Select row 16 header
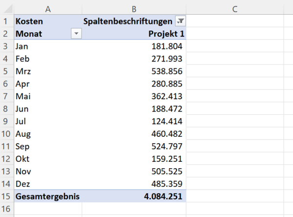 tap(5, 209)
